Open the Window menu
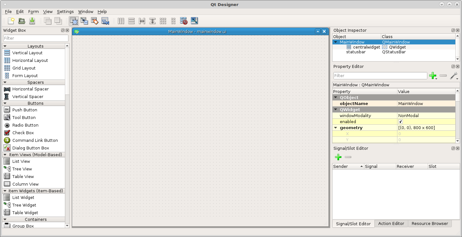The height and width of the screenshot is (237, 462). tap(86, 12)
